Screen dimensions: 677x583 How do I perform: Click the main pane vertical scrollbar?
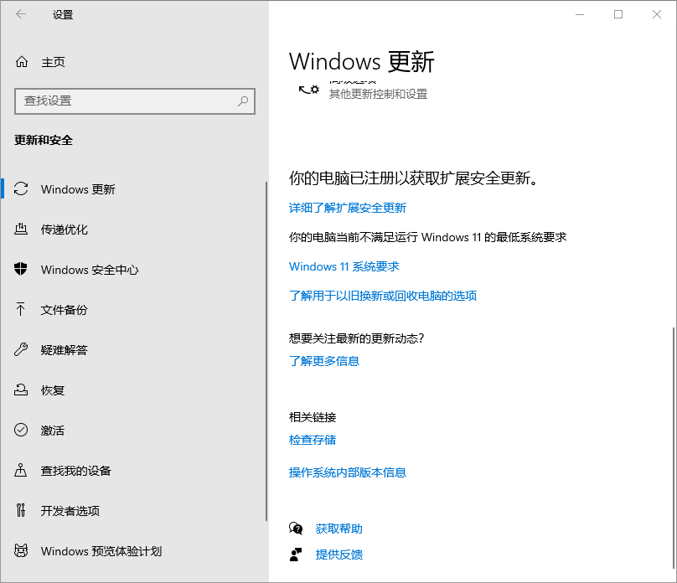[x=674, y=448]
